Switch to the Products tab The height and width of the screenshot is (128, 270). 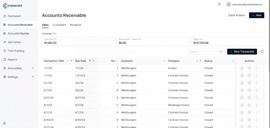tap(76, 25)
